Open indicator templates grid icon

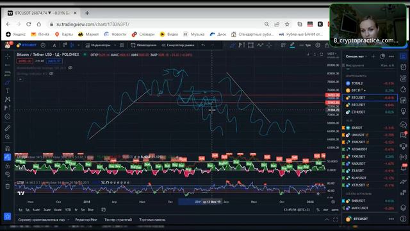[x=122, y=46]
